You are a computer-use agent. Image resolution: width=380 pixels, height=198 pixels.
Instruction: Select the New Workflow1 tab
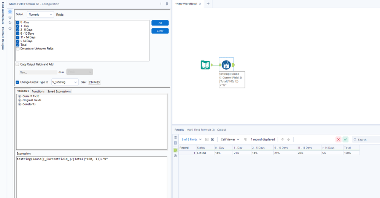pyautogui.click(x=186, y=4)
